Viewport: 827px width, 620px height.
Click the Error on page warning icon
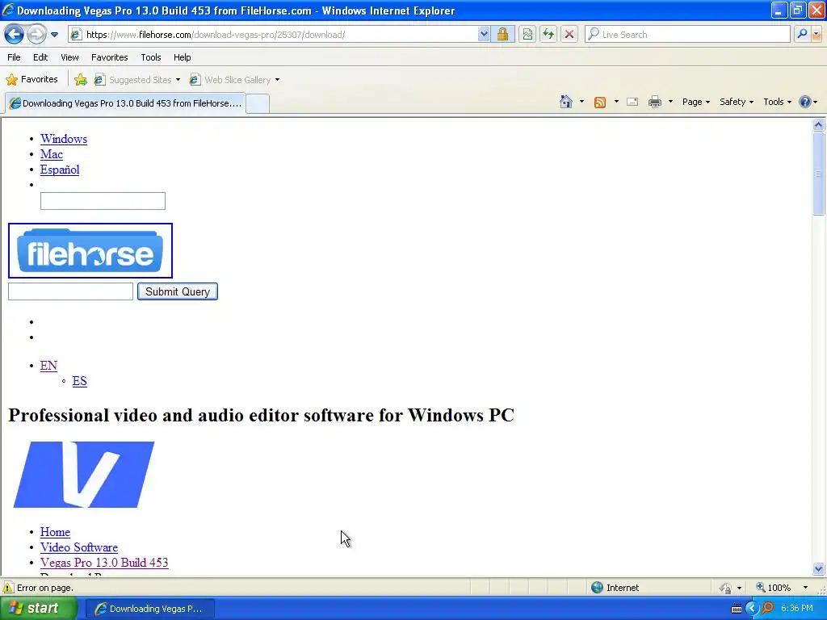8,588
